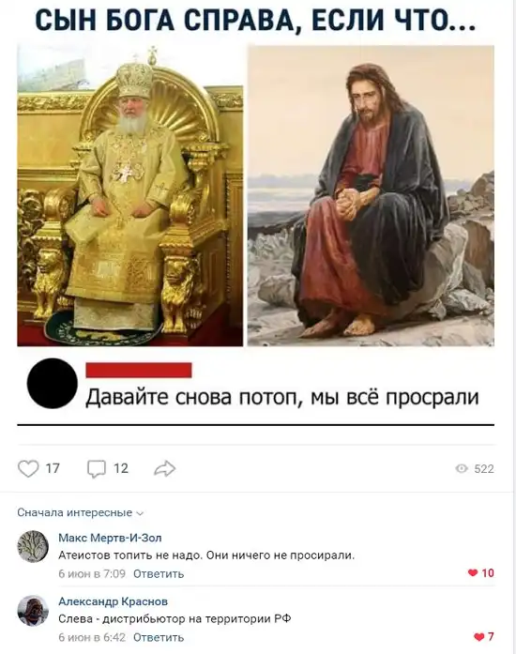The image size is (516, 654).
Task: Open Макс Мертв-И-Зол profile link
Action: coord(110,538)
